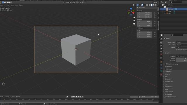Toggle viewport gizmos button
187x105 pixels.
point(138,5)
